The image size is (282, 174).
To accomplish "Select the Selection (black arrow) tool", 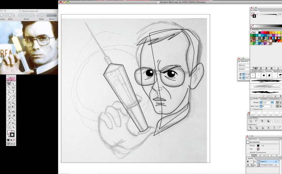I will coord(9,84).
